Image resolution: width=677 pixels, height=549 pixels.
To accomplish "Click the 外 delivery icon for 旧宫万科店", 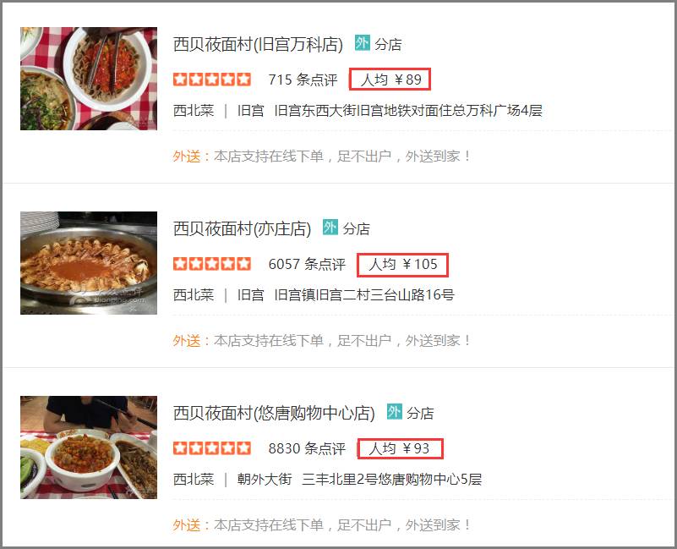I will pos(363,43).
